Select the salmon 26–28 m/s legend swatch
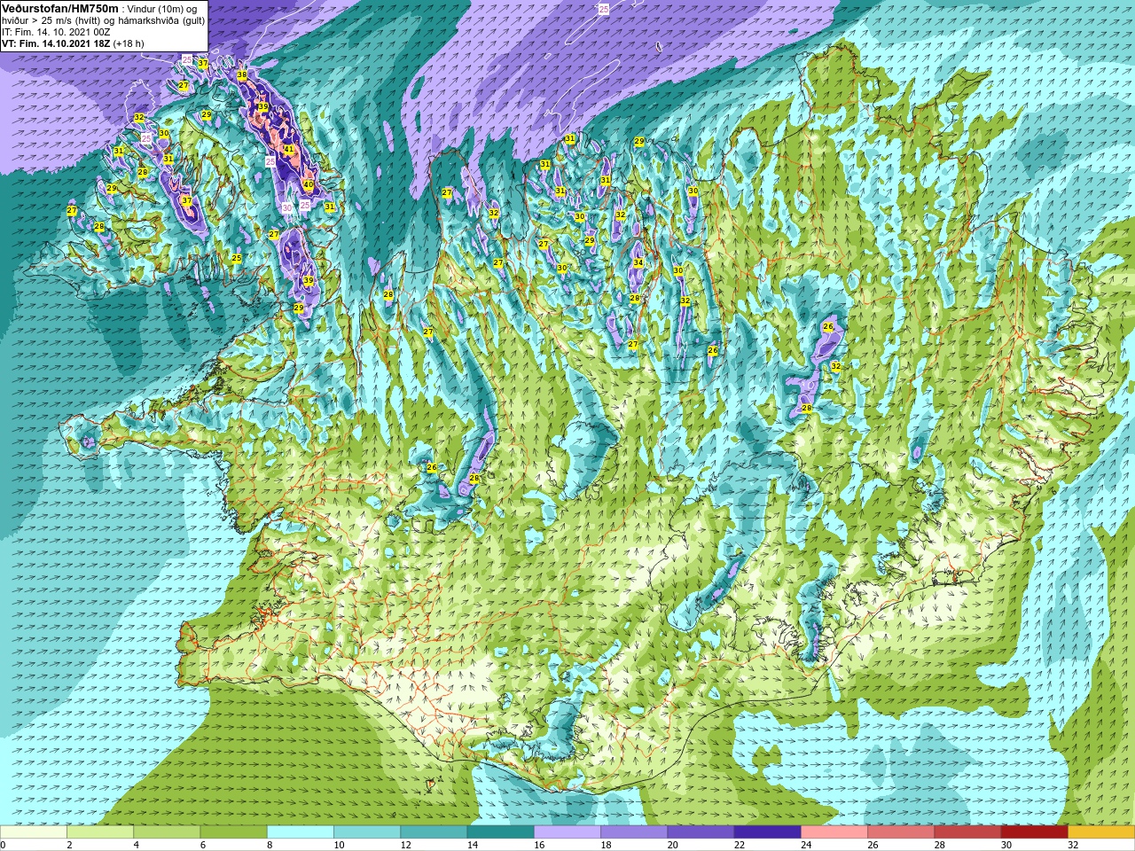This screenshot has height=851, width=1135. [901, 832]
